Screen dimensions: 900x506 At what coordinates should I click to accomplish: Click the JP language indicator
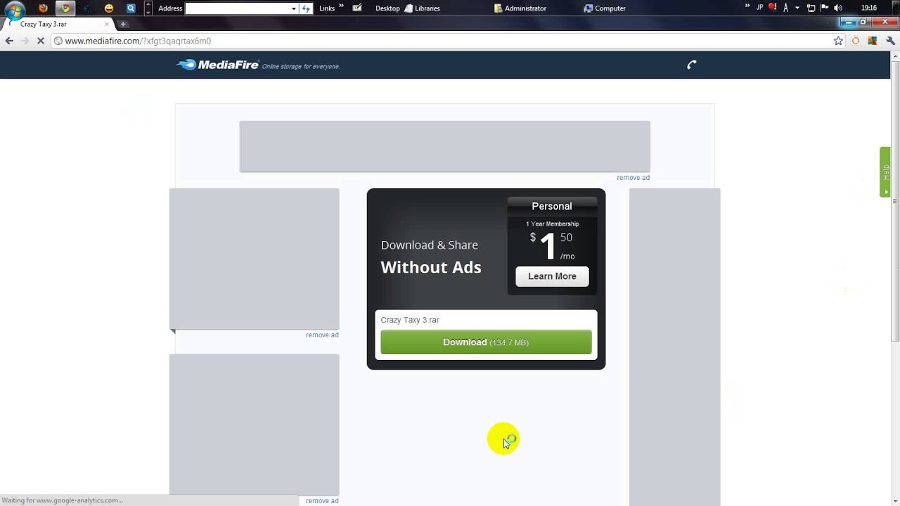759,8
